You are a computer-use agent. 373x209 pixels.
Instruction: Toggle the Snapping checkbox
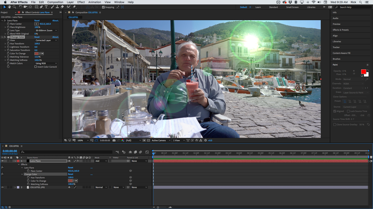click(103, 7)
